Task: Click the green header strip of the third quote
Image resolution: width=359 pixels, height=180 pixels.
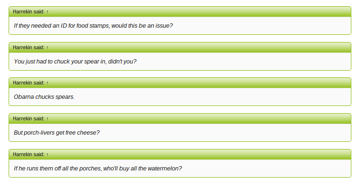Action: coord(179,83)
